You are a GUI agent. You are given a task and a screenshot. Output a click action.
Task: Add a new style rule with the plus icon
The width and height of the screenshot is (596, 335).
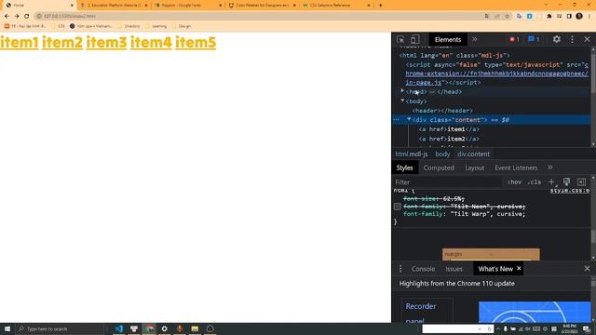[x=551, y=182]
